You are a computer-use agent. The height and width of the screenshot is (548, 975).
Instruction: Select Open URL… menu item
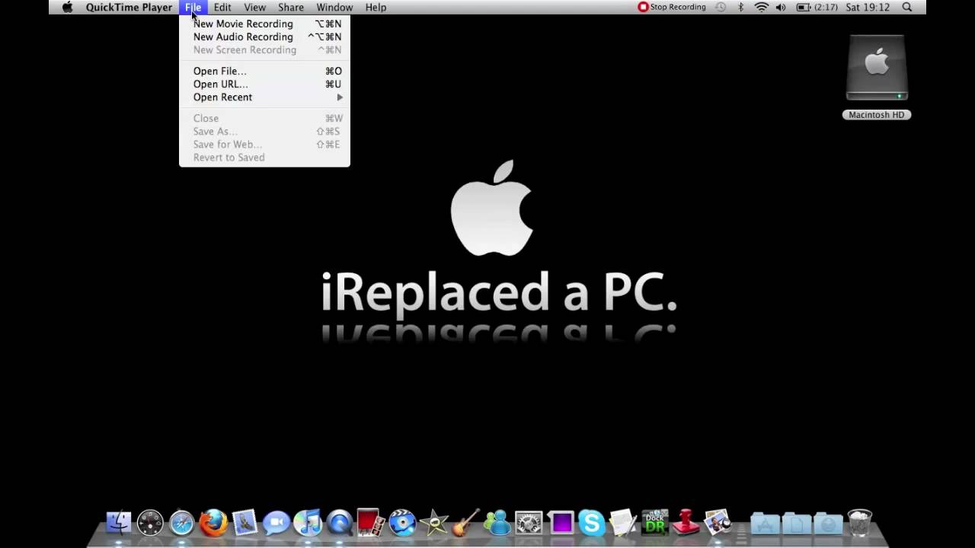click(264, 84)
